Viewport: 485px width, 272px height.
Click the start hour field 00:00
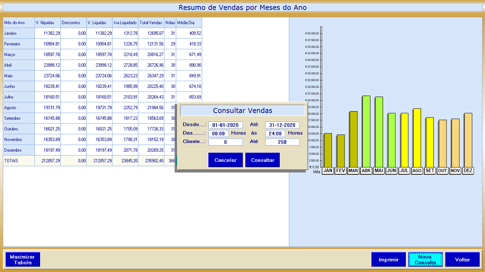point(218,133)
